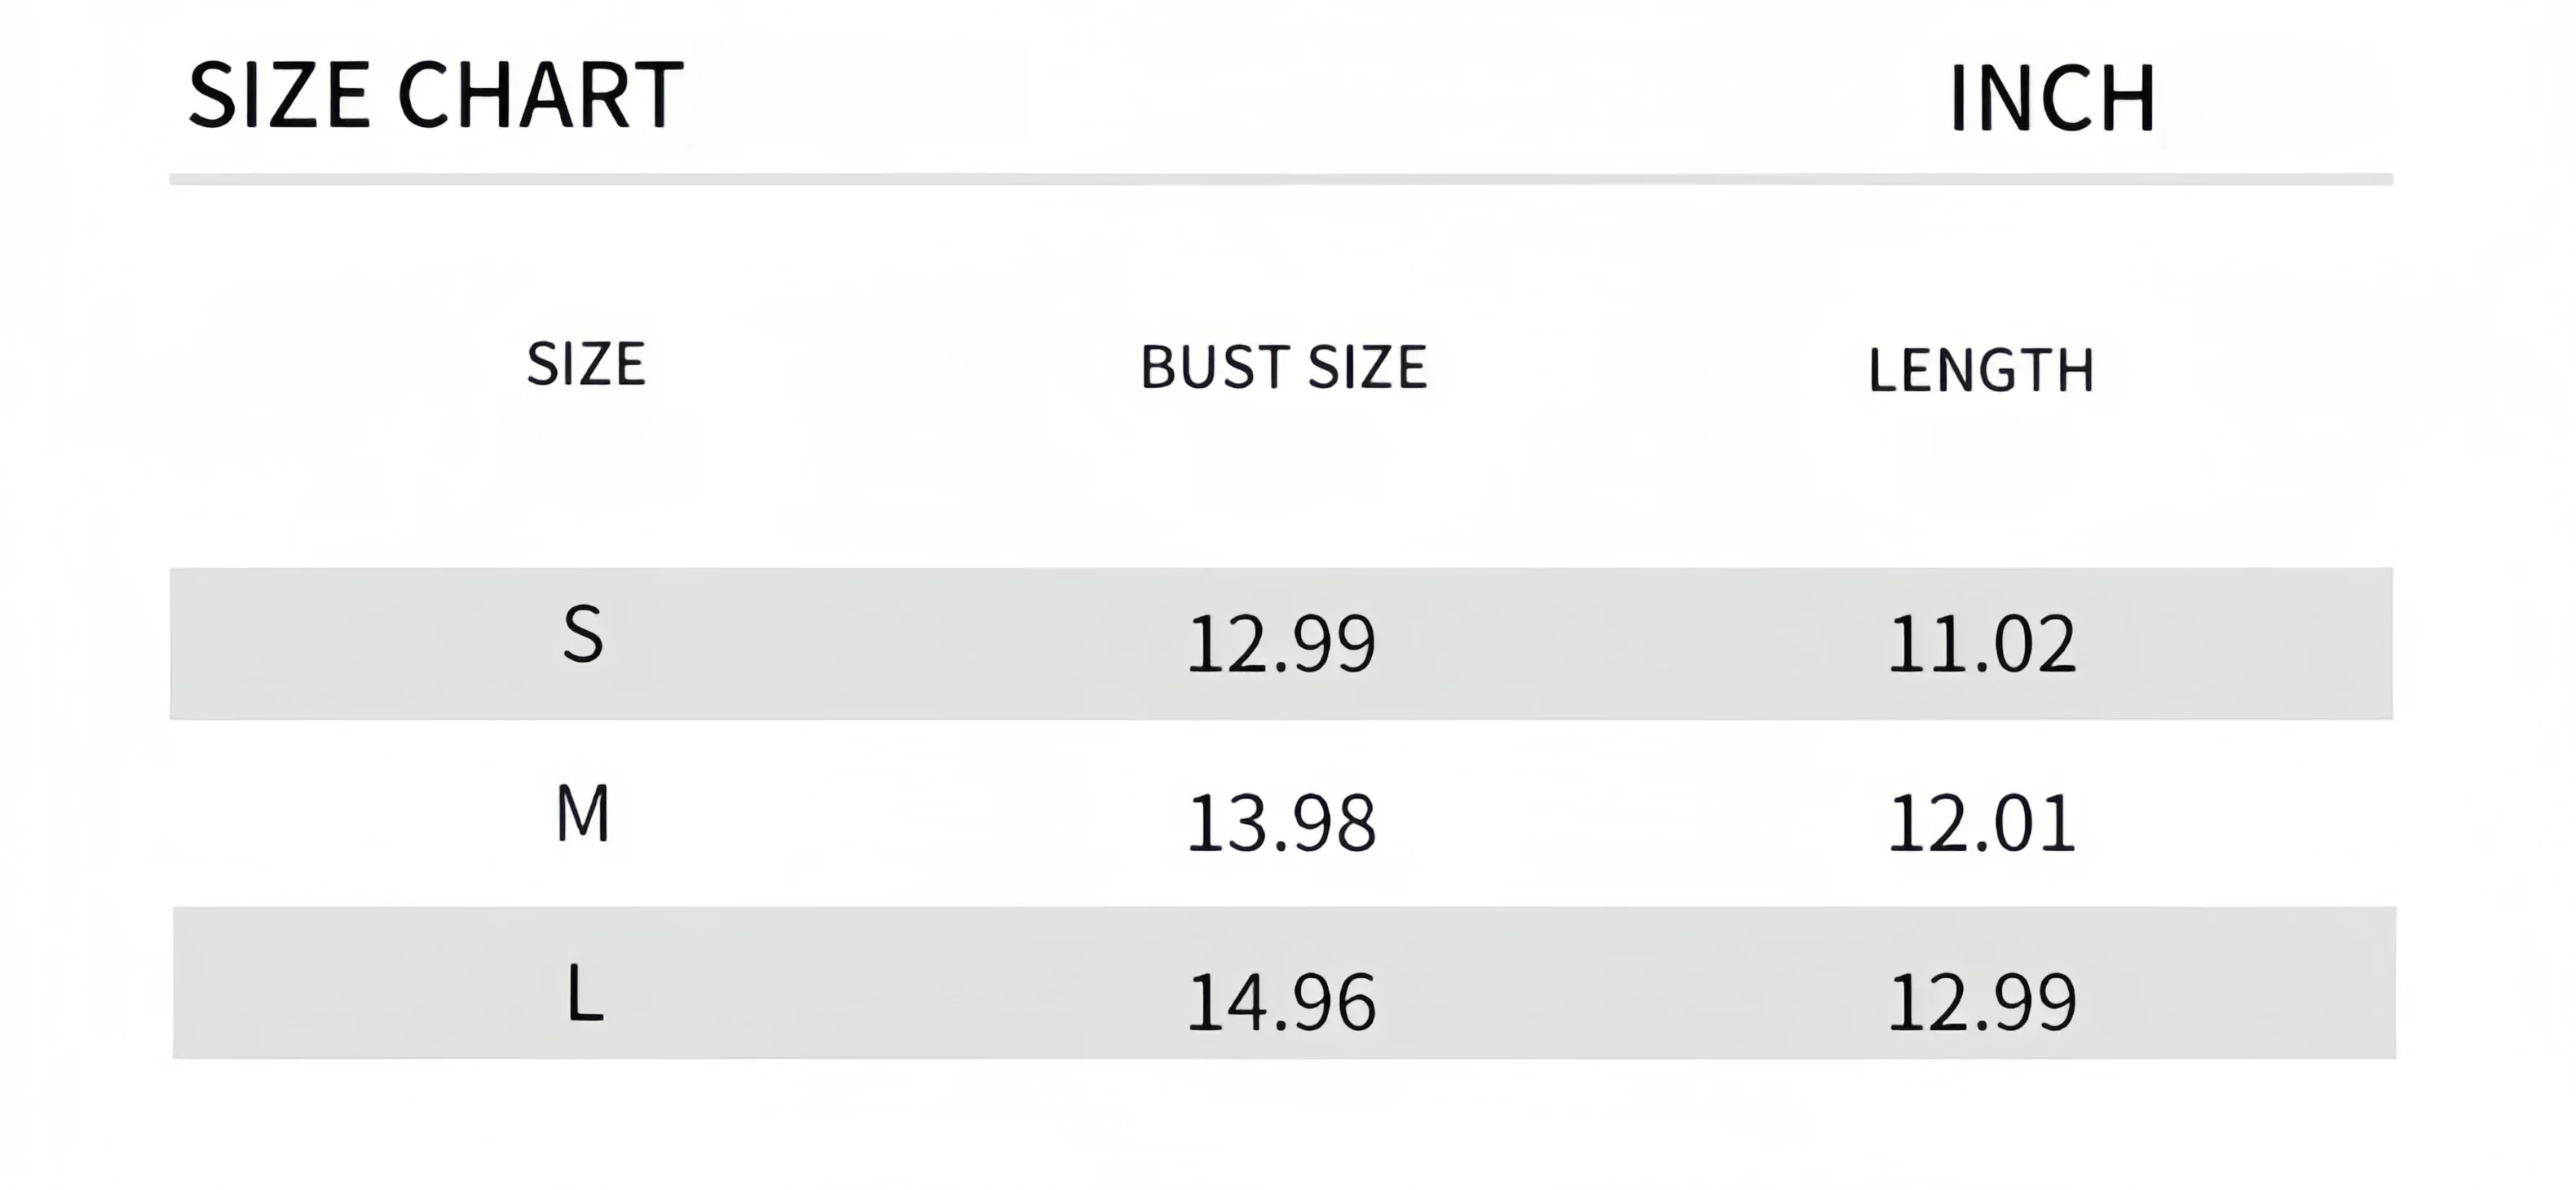Click the M size label
Screen dimensions: 2576x1190
coord(583,813)
